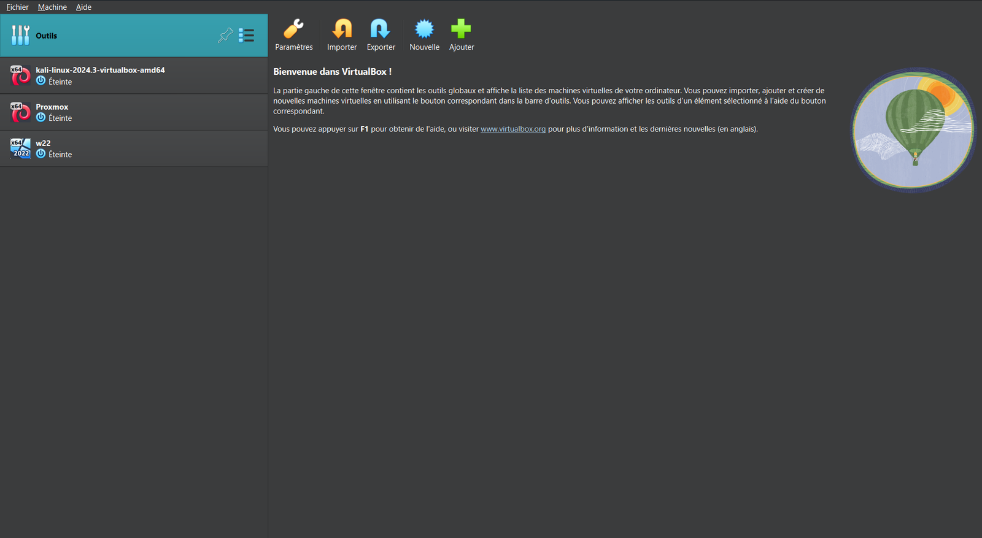The height and width of the screenshot is (538, 982).
Task: Click the Éteinte status under Proxmox
Action: pyautogui.click(x=60, y=118)
